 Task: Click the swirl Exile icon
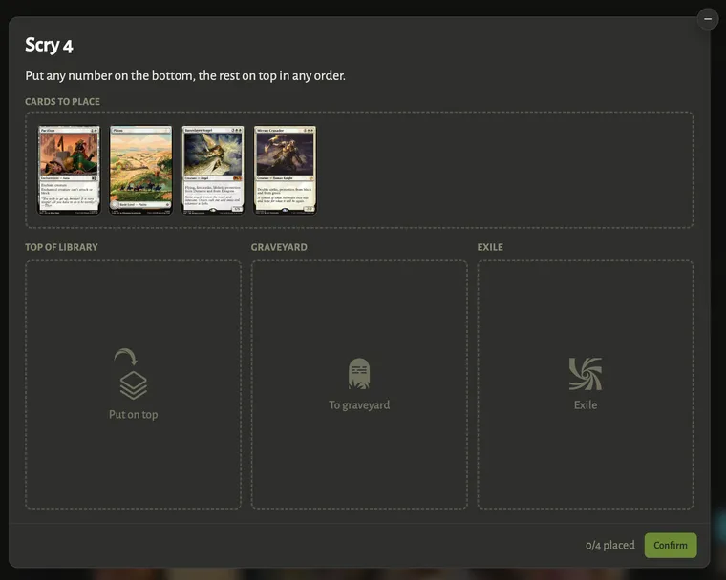(x=586, y=374)
